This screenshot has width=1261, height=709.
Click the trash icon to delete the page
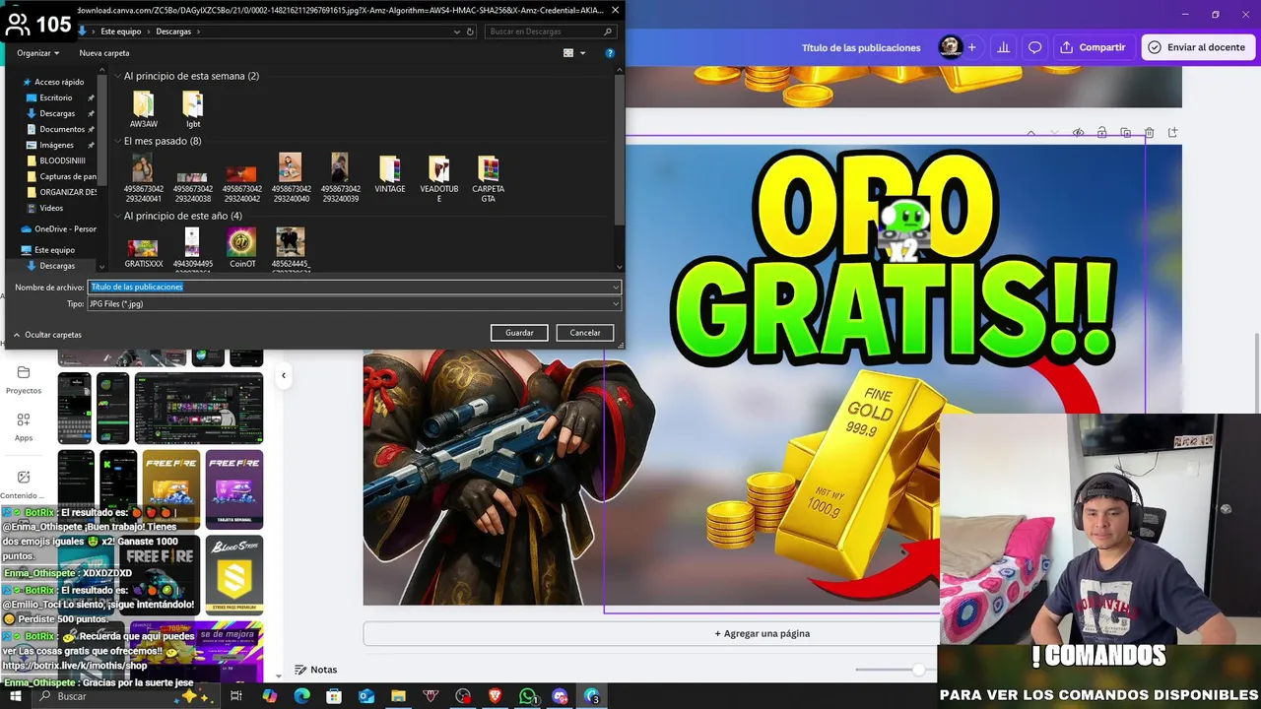[x=1149, y=132]
